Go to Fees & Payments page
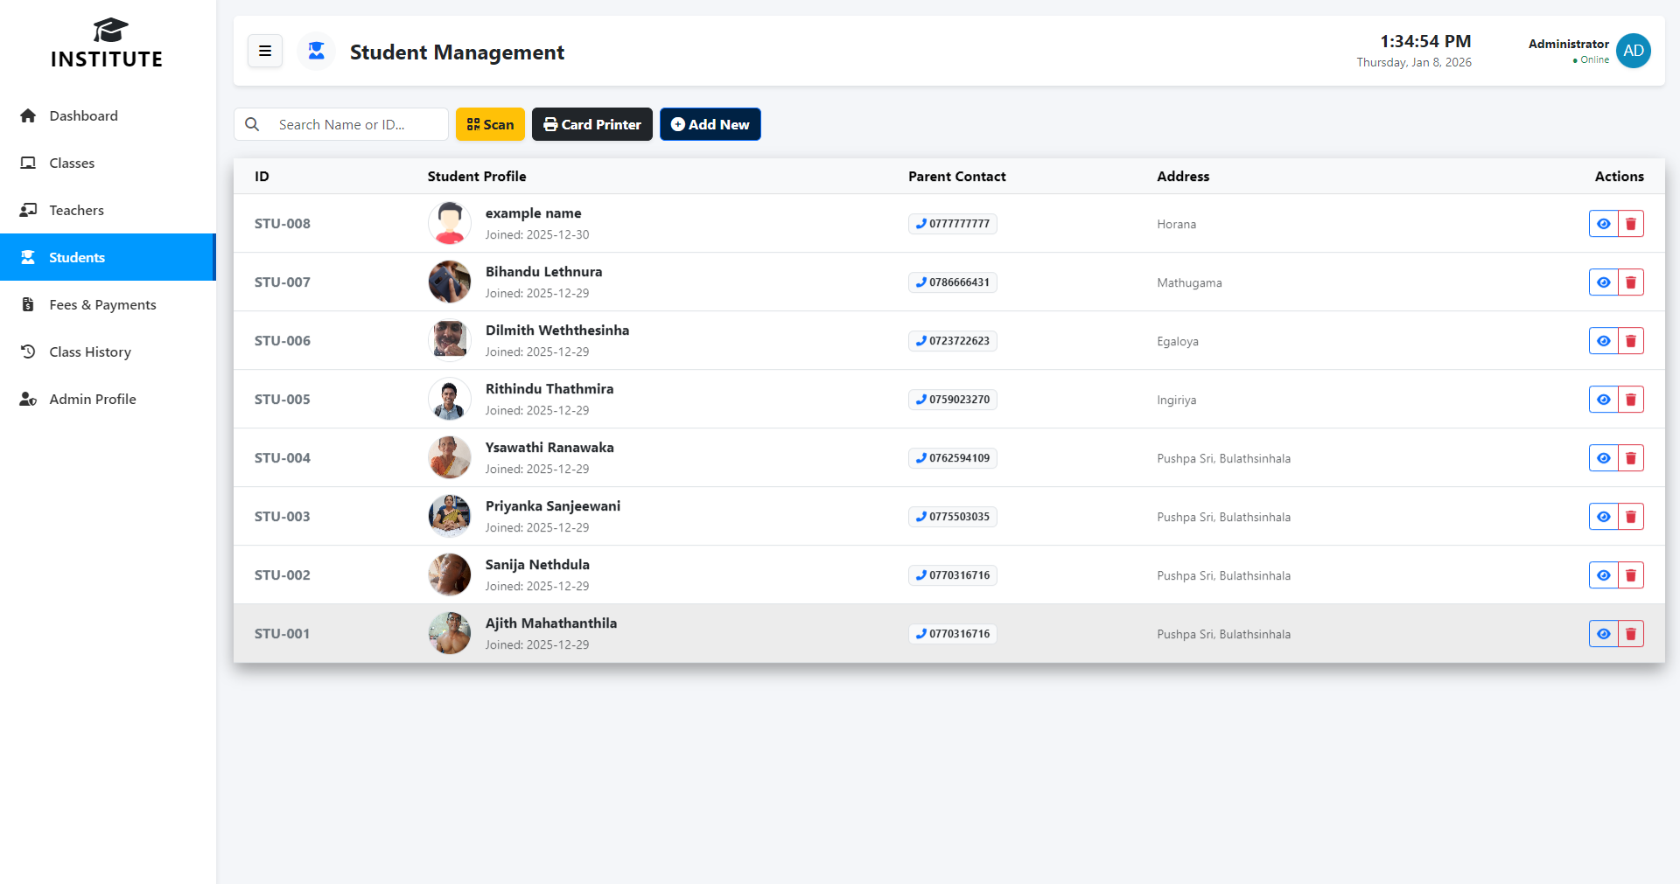 (x=102, y=304)
